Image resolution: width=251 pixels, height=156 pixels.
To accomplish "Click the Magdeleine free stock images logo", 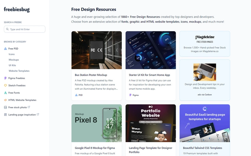I will pyautogui.click(x=205, y=39).
